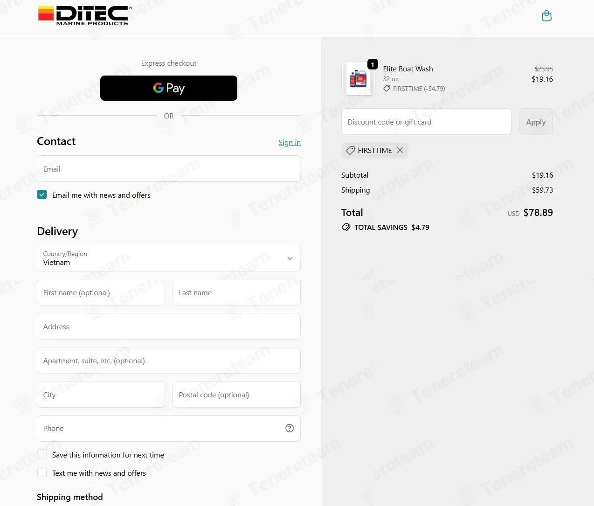Click the quantity badge on product image

click(x=373, y=64)
